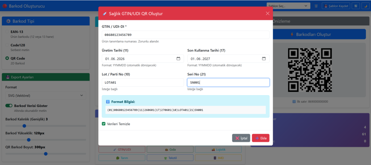Image resolution: width=371 pixels, height=165 pixels.
Task: Close the Sağlık GTIN/UDI QR dialog
Action: [x=268, y=13]
